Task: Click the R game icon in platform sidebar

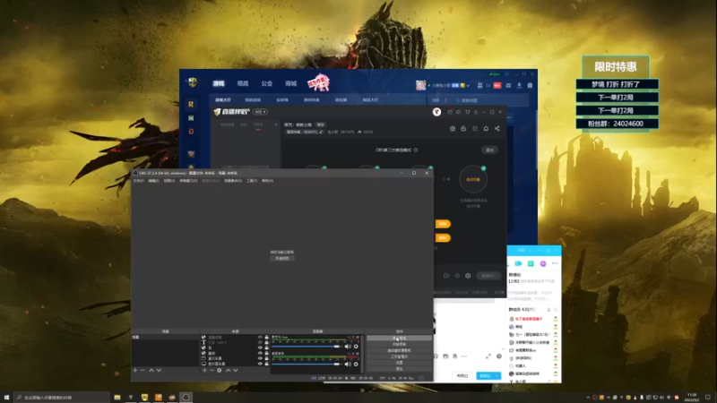Action: click(x=191, y=104)
